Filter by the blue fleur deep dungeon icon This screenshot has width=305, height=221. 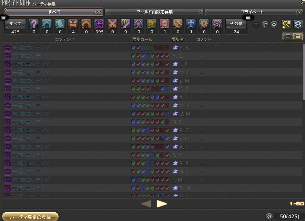click(x=191, y=24)
